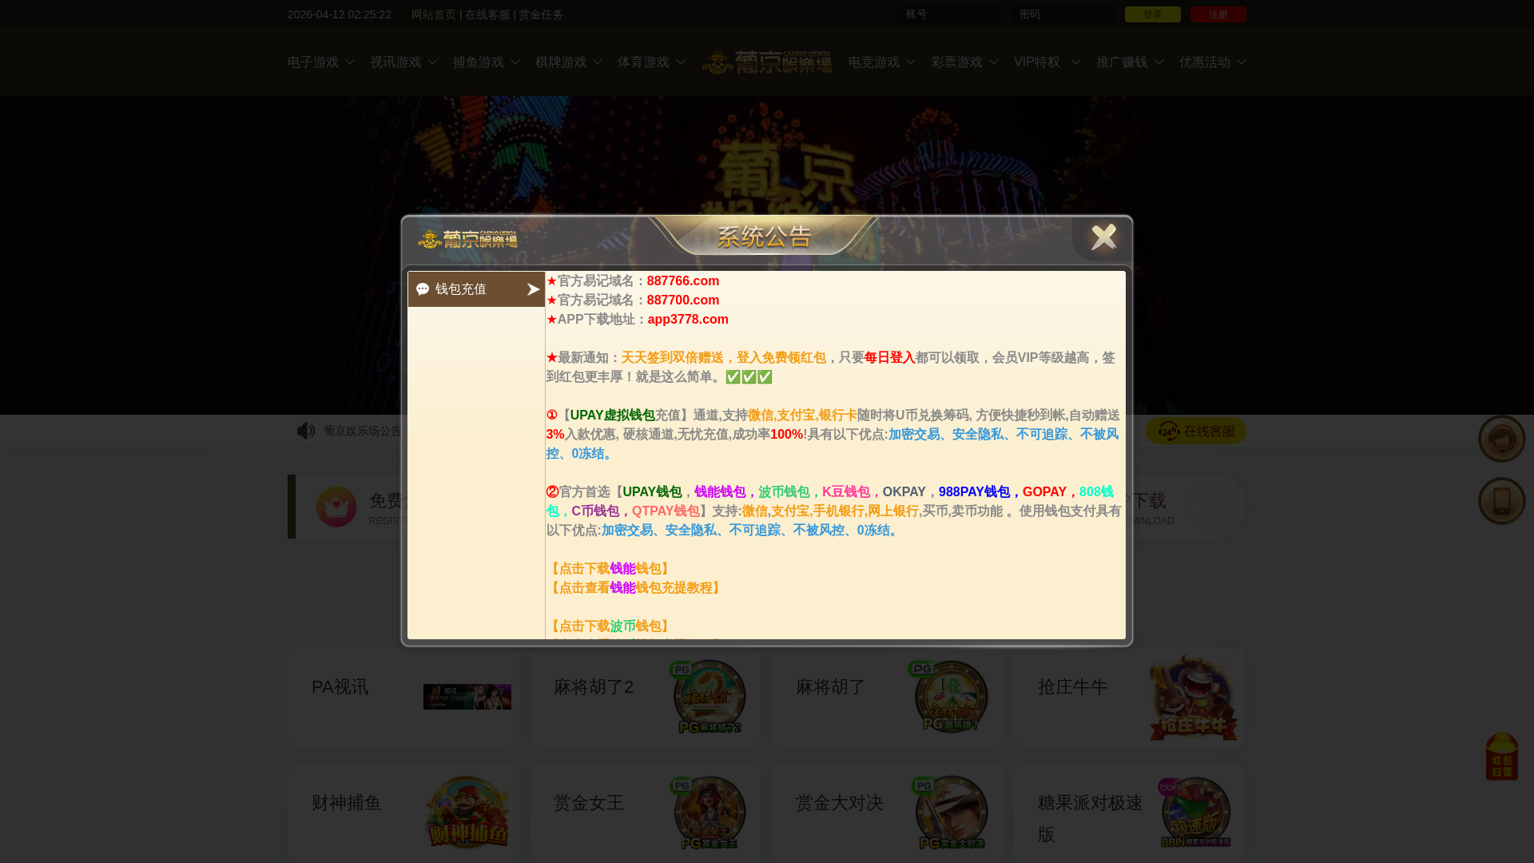1534x863 pixels.
Task: Click the customer service avatar side icon
Action: (1501, 439)
